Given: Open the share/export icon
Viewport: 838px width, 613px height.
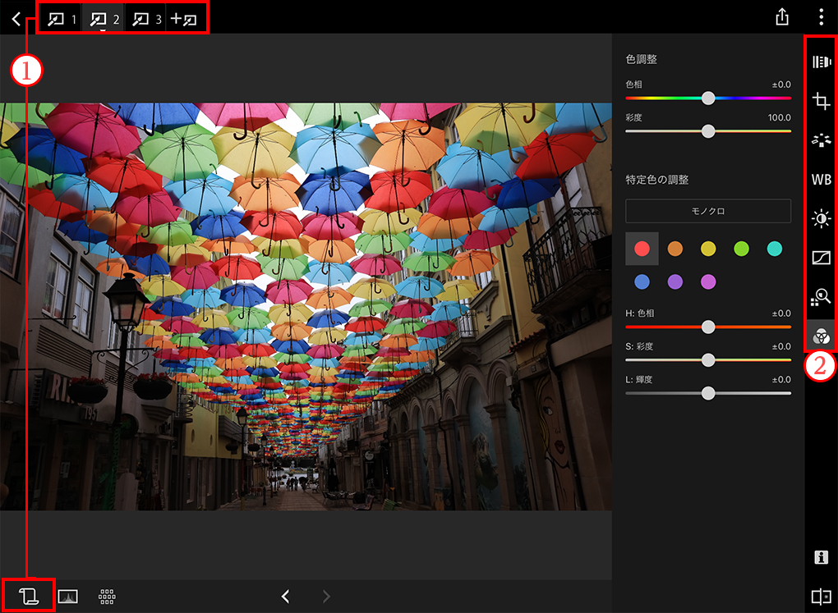Looking at the screenshot, I should coord(782,18).
